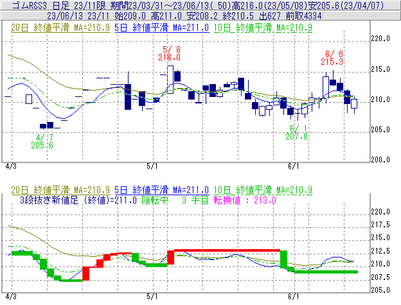Click upper chart price axis label '200.0'
Screen dimensions: 401x305
(x=380, y=160)
